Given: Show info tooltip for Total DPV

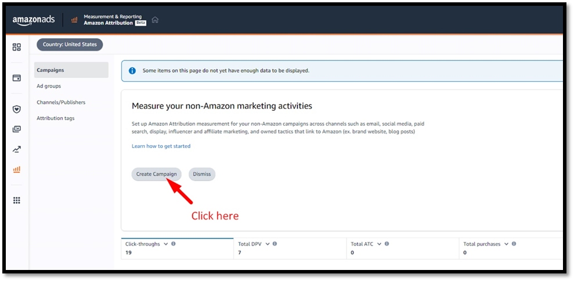Looking at the screenshot, I should [x=275, y=244].
